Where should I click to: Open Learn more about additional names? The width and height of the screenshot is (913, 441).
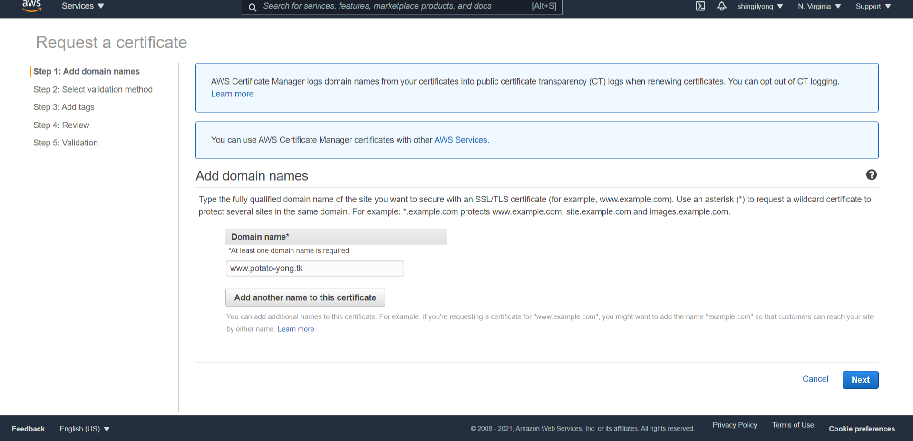coord(296,329)
